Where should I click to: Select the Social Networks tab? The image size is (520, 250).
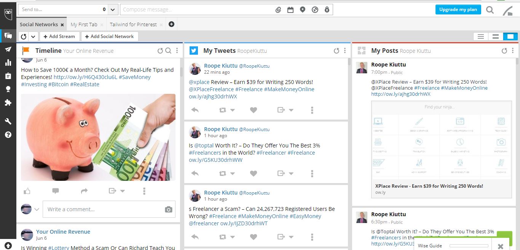[39, 24]
